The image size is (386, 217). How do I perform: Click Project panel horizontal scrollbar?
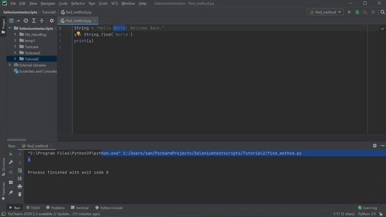coord(16,140)
